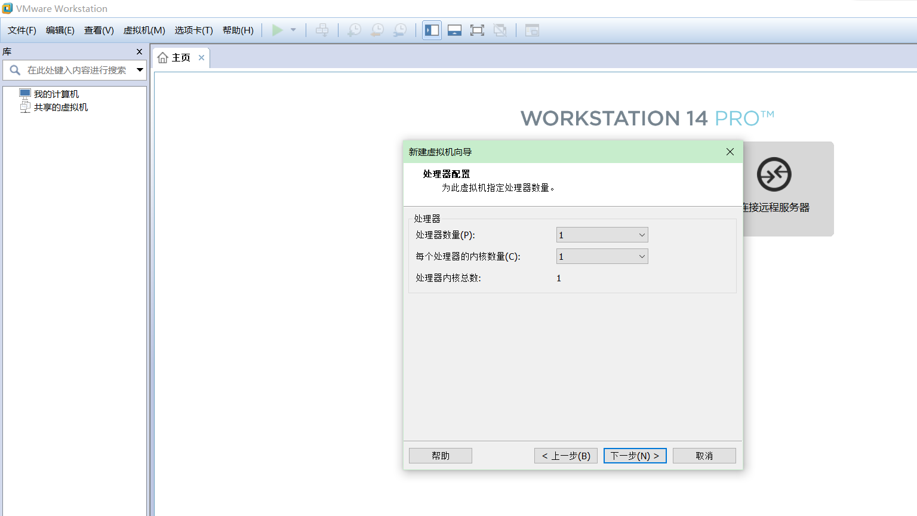917x516 pixels.
Task: Click the 帮助 button in the wizard
Action: point(440,455)
